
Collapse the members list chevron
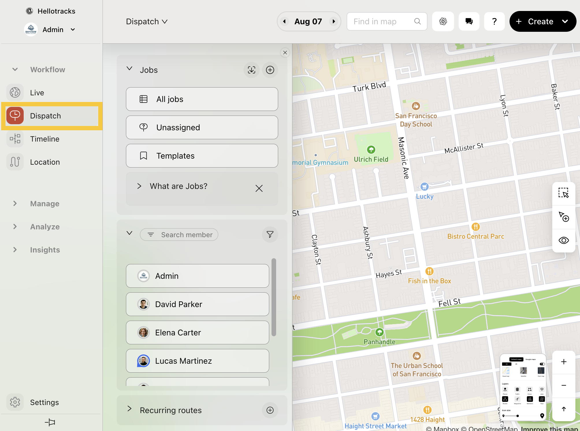tap(129, 233)
